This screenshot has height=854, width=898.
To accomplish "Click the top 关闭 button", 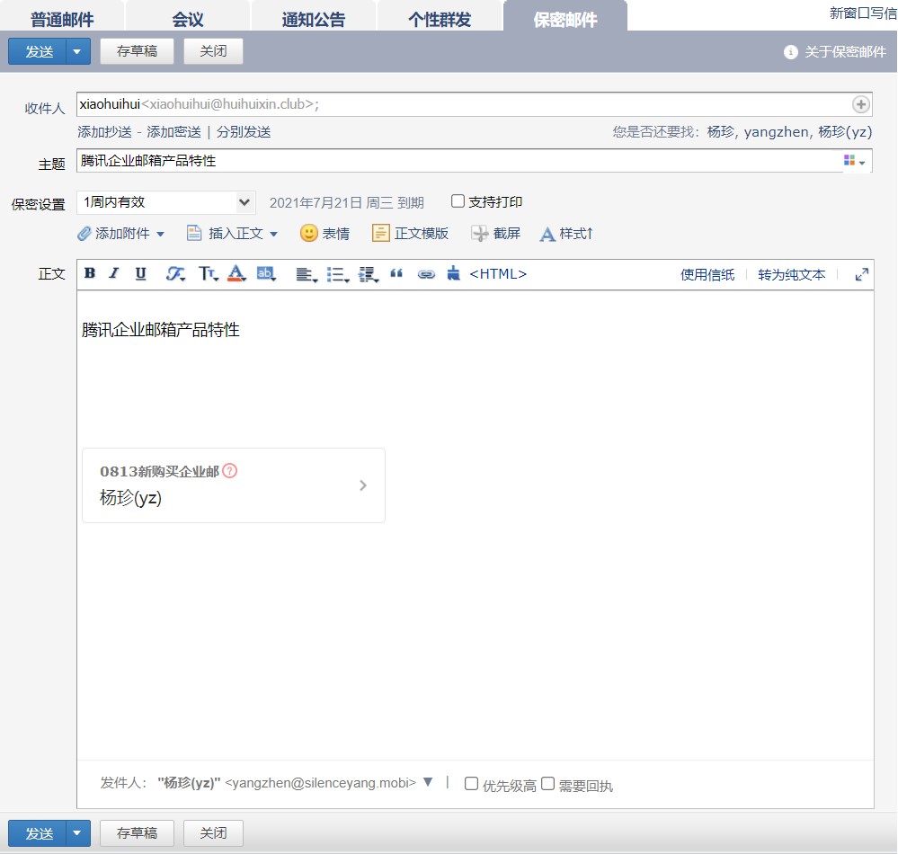I will pyautogui.click(x=213, y=51).
